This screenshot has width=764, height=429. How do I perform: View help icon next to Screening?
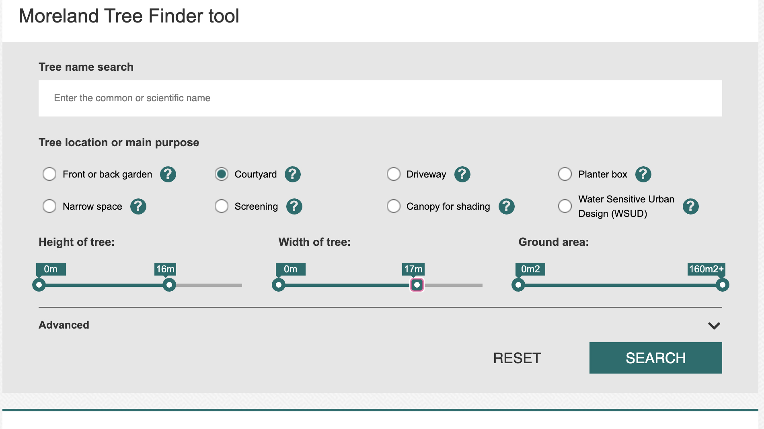point(294,206)
